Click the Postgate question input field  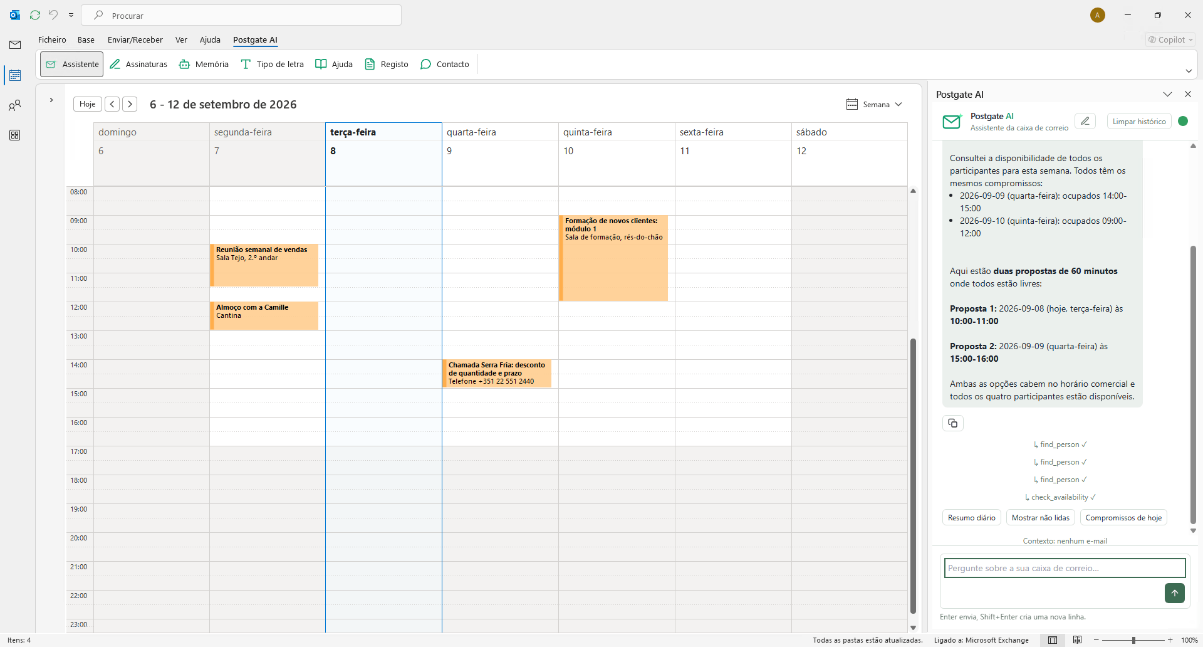pos(1065,568)
